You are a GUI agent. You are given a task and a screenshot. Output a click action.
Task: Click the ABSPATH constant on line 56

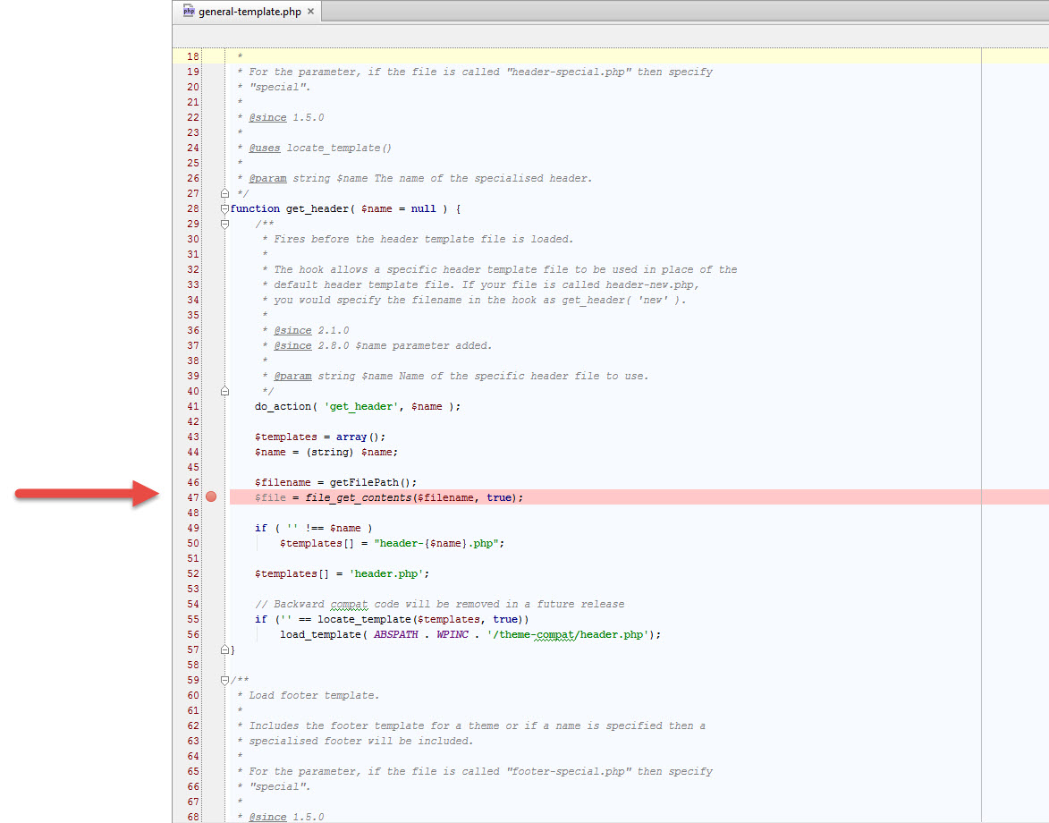(x=395, y=634)
